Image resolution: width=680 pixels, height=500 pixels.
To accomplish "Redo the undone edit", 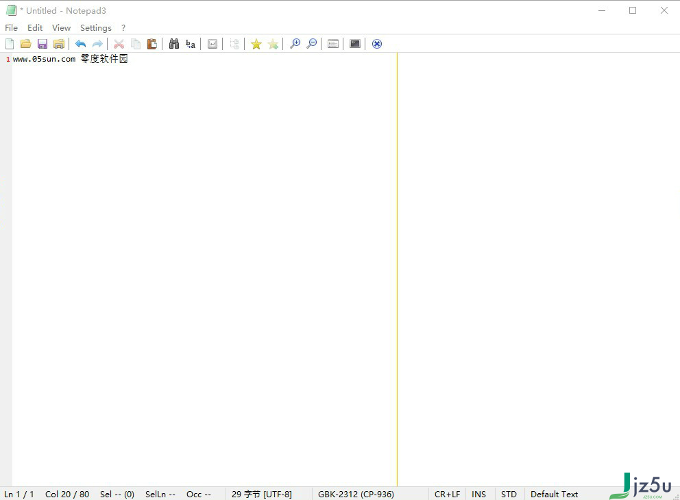I will tap(97, 44).
